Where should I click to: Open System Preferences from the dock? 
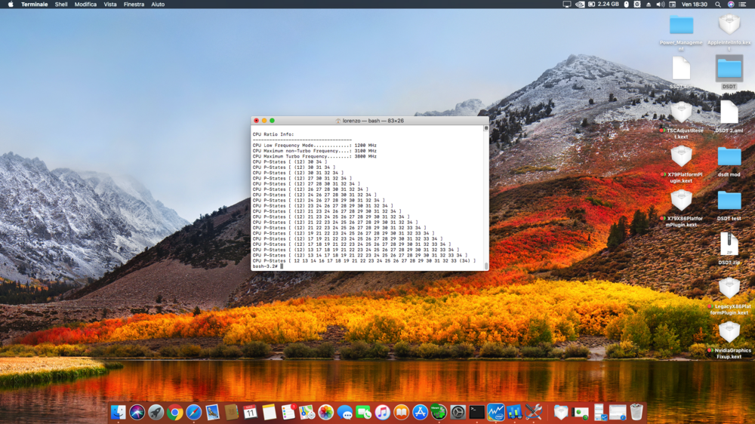(x=458, y=412)
